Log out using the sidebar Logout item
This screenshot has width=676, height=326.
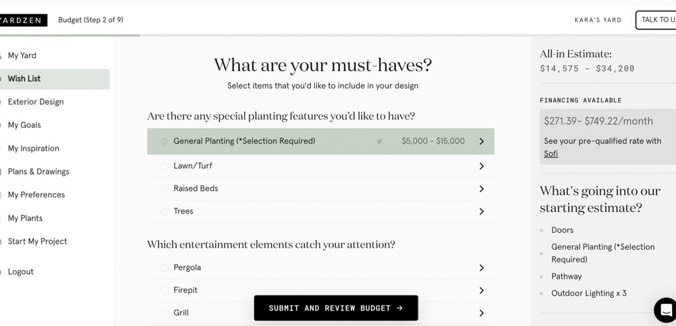(21, 272)
